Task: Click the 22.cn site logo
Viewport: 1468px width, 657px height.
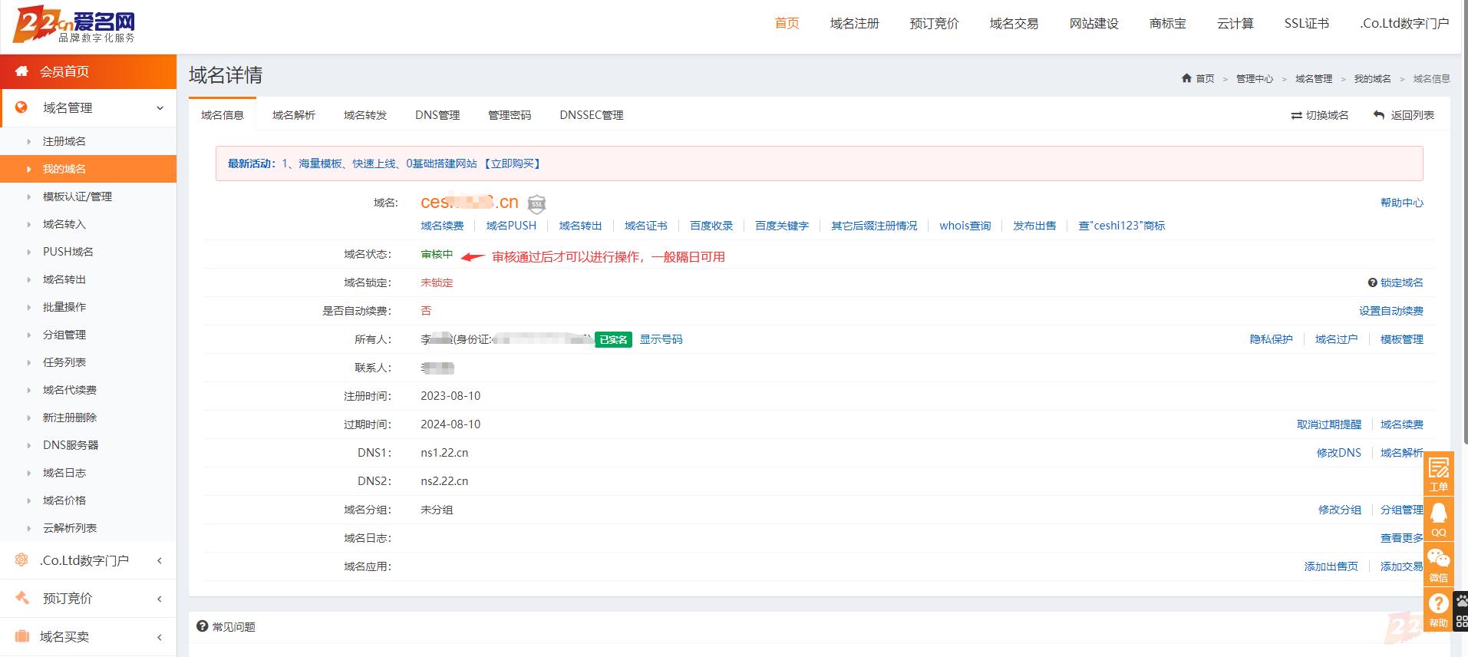Action: (x=74, y=25)
